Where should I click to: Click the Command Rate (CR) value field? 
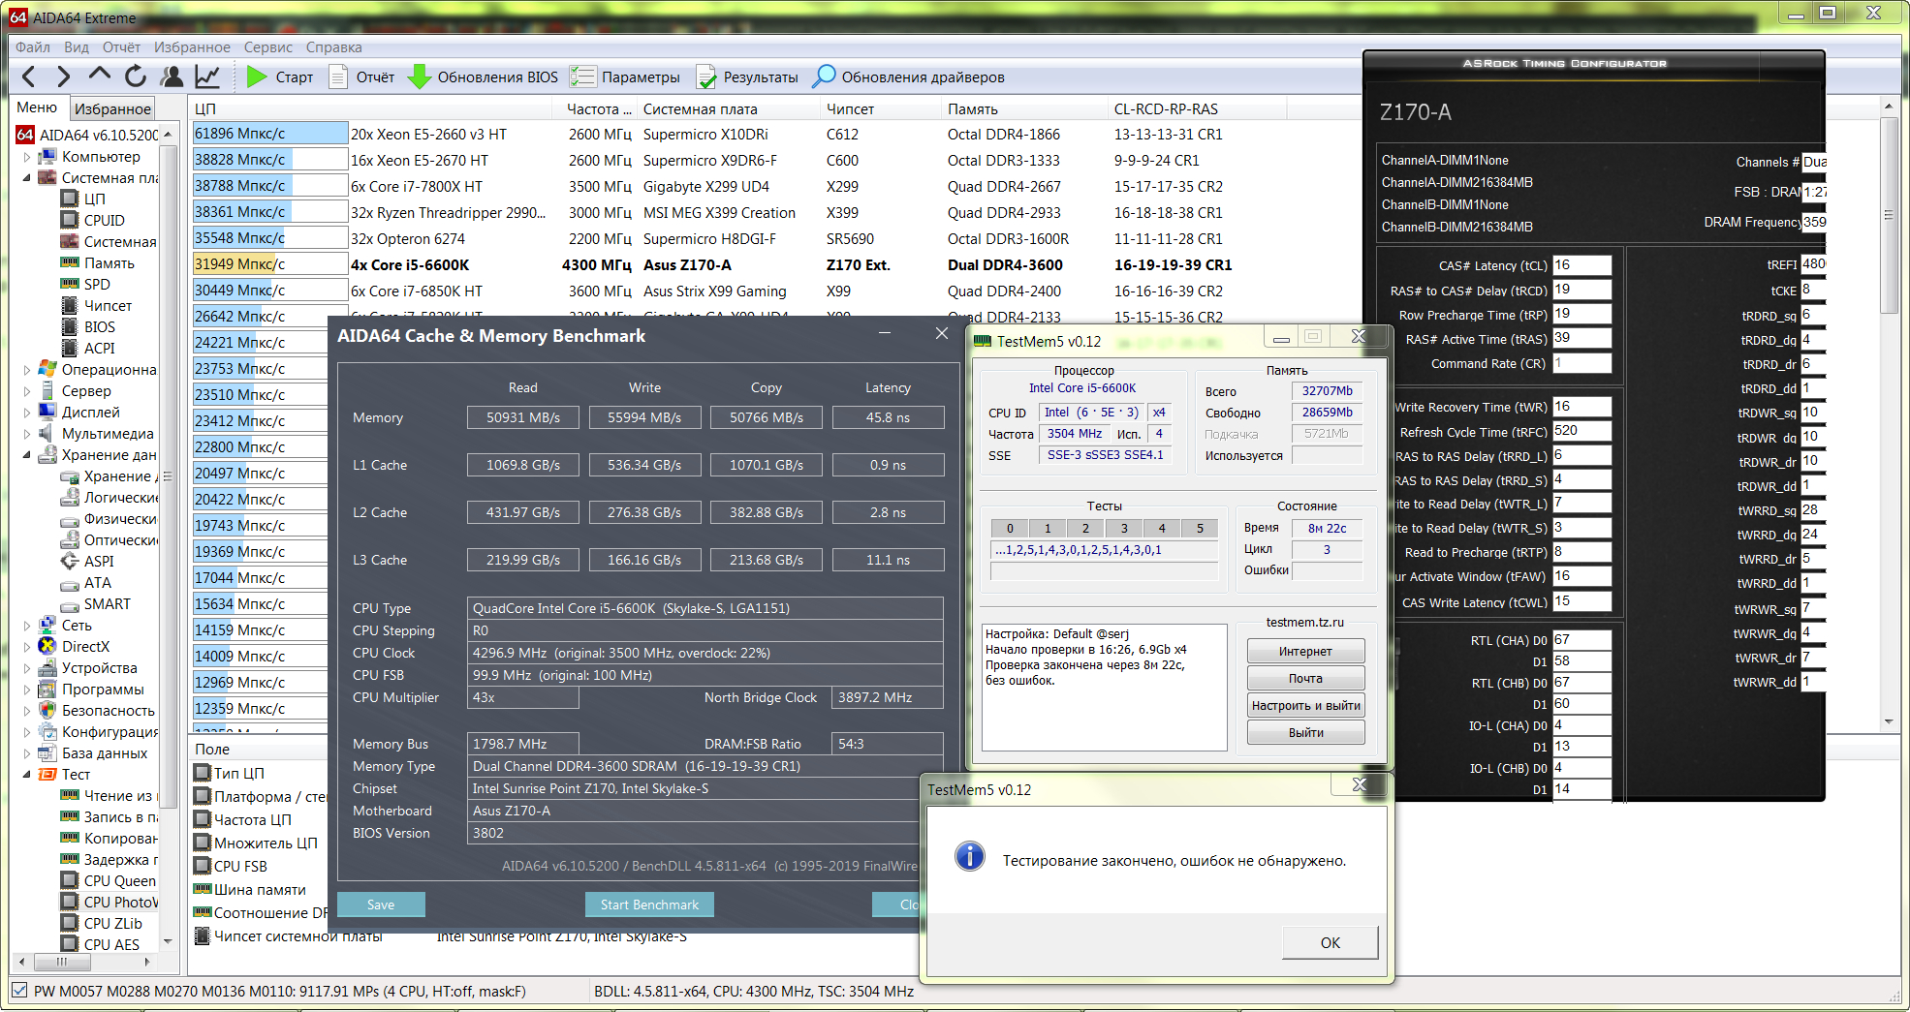tap(1581, 363)
